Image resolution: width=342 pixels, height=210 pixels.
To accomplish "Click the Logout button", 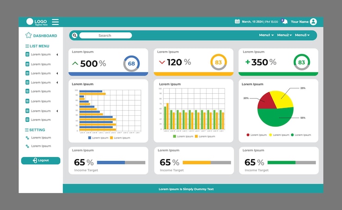I will pyautogui.click(x=41, y=161).
